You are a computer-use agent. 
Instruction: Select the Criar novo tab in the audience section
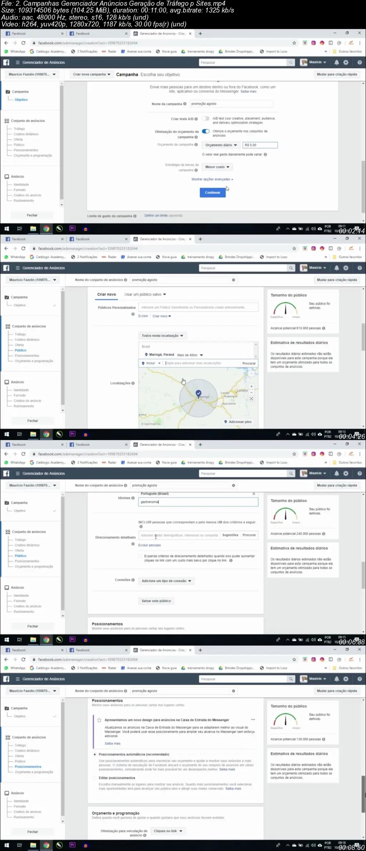(x=107, y=295)
